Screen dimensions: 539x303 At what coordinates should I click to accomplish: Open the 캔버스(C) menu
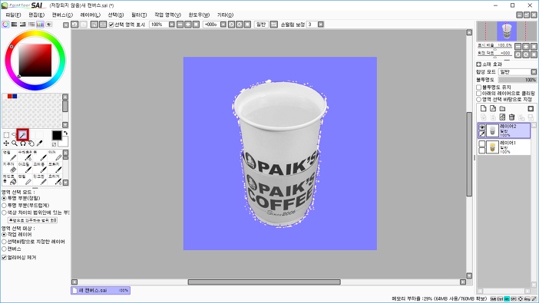point(62,15)
